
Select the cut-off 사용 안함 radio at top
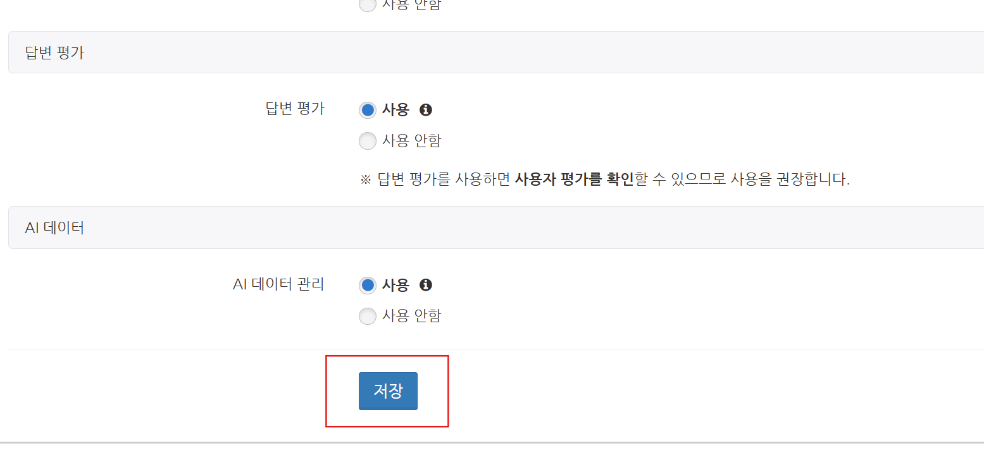(x=367, y=4)
